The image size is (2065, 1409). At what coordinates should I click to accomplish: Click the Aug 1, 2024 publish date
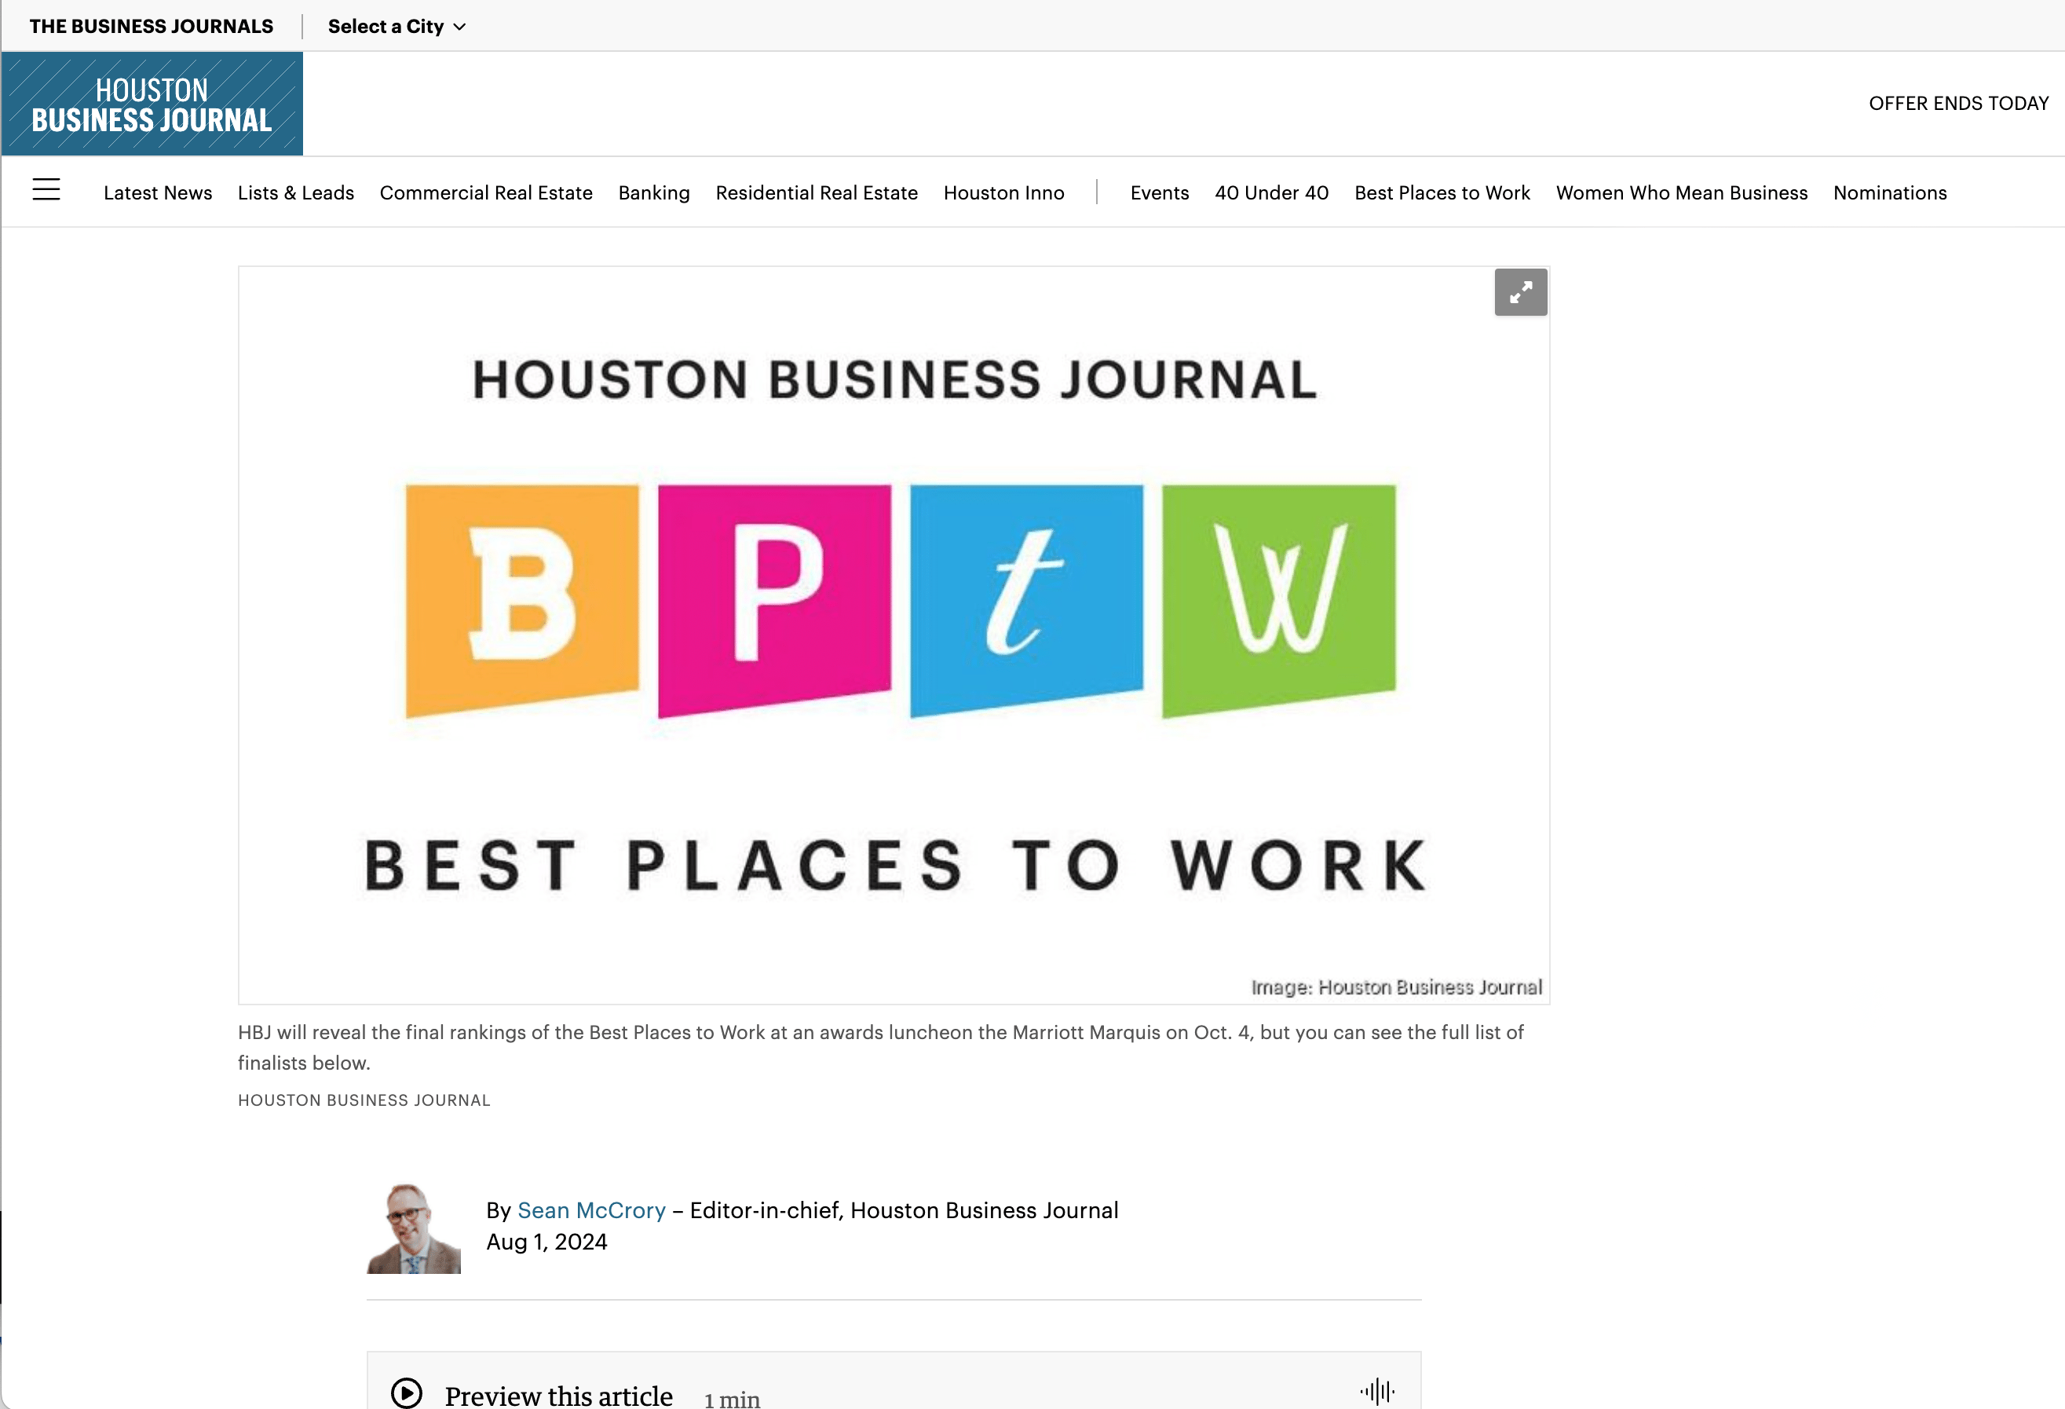pyautogui.click(x=546, y=1242)
